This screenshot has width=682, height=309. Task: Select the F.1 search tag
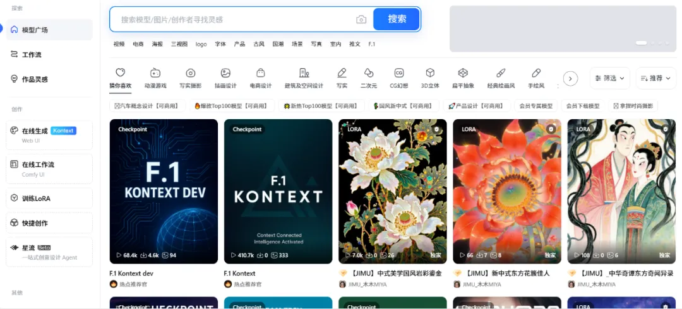click(371, 44)
